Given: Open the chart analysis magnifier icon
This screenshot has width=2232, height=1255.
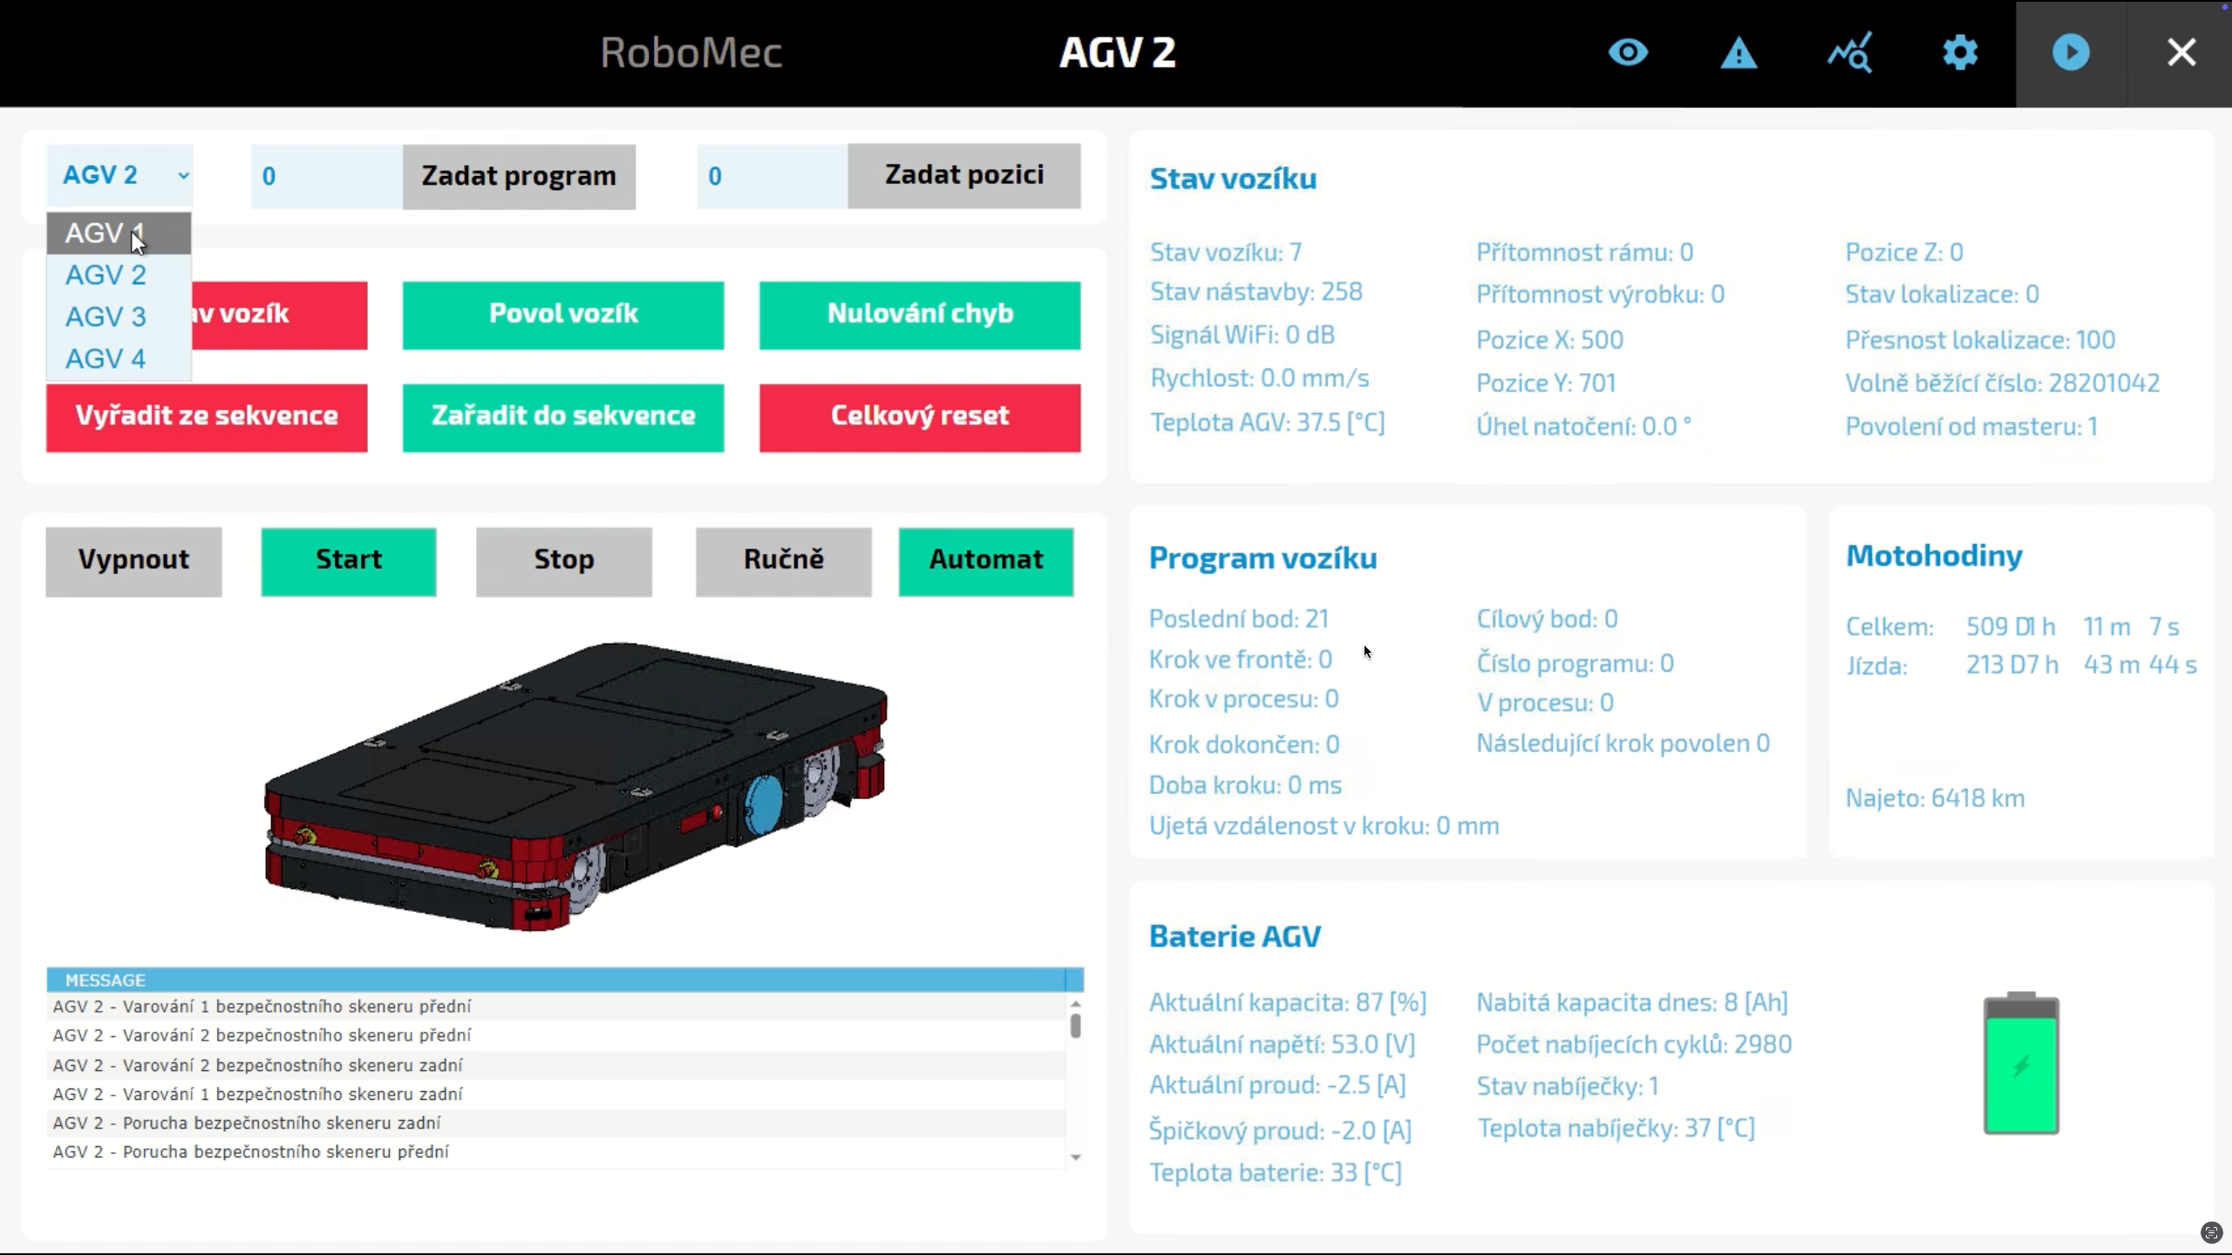Looking at the screenshot, I should click(x=1849, y=52).
